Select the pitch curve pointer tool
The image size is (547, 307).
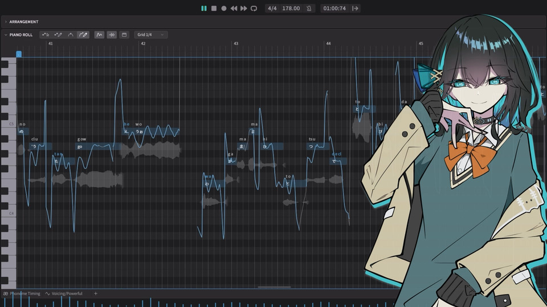pos(71,35)
